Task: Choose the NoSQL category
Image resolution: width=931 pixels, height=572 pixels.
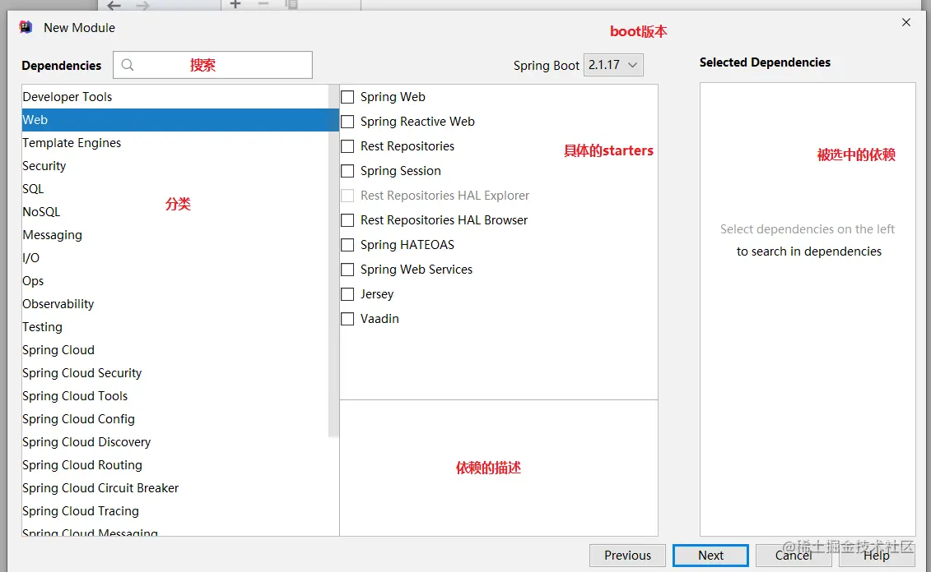Action: tap(175, 211)
